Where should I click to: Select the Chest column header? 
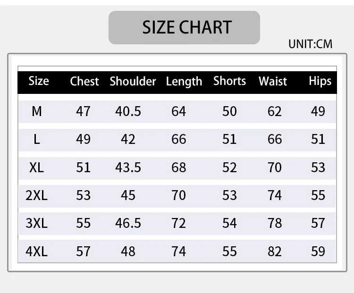[x=84, y=81]
